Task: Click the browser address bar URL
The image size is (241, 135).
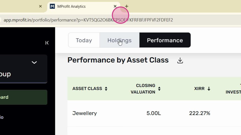Action: (88, 20)
